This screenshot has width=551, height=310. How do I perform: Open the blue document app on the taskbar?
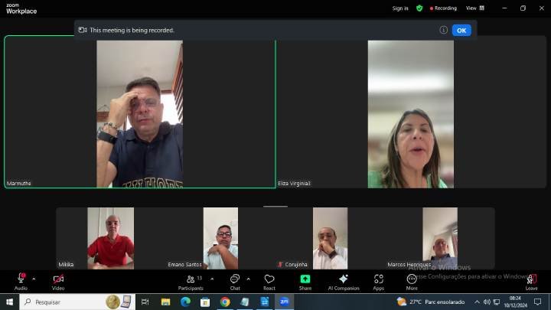coord(265,302)
